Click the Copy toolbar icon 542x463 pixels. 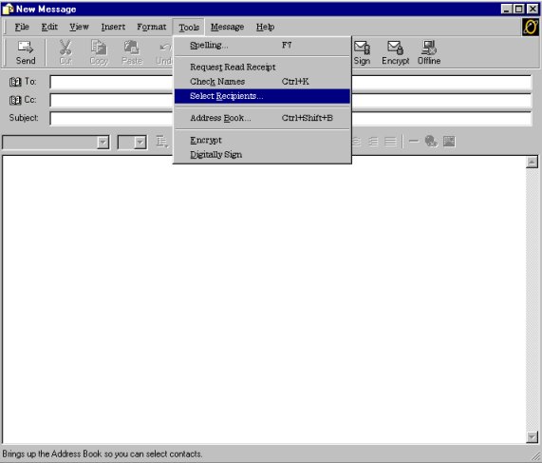(x=99, y=48)
